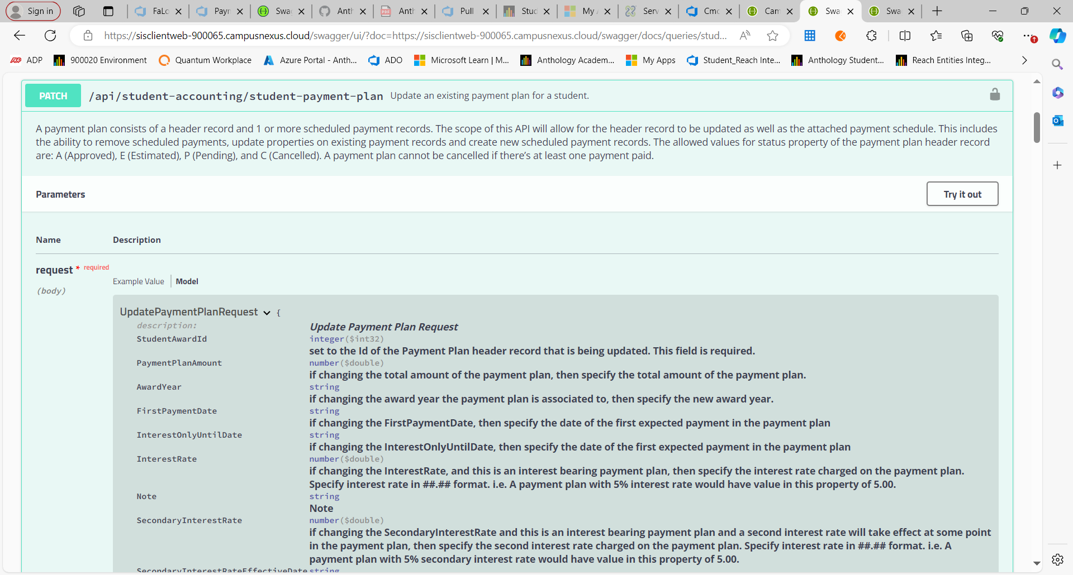Open Settings and more menu

(x=1029, y=36)
